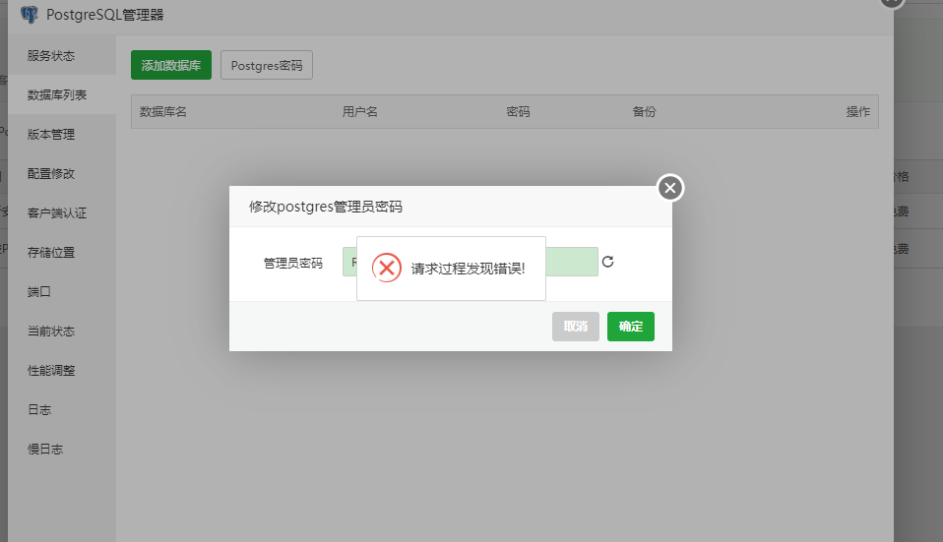
Task: Click the 请求过程发现错误! error message text
Action: (468, 269)
